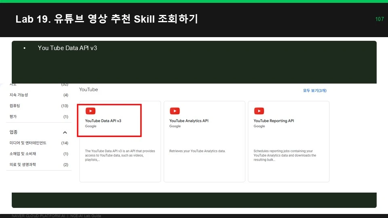Viewport: 388px width, 218px height.
Task: Click the 'Lab 19. 유튜브 영상 추천 Skill 조회하기' slide title
Action: tap(107, 19)
